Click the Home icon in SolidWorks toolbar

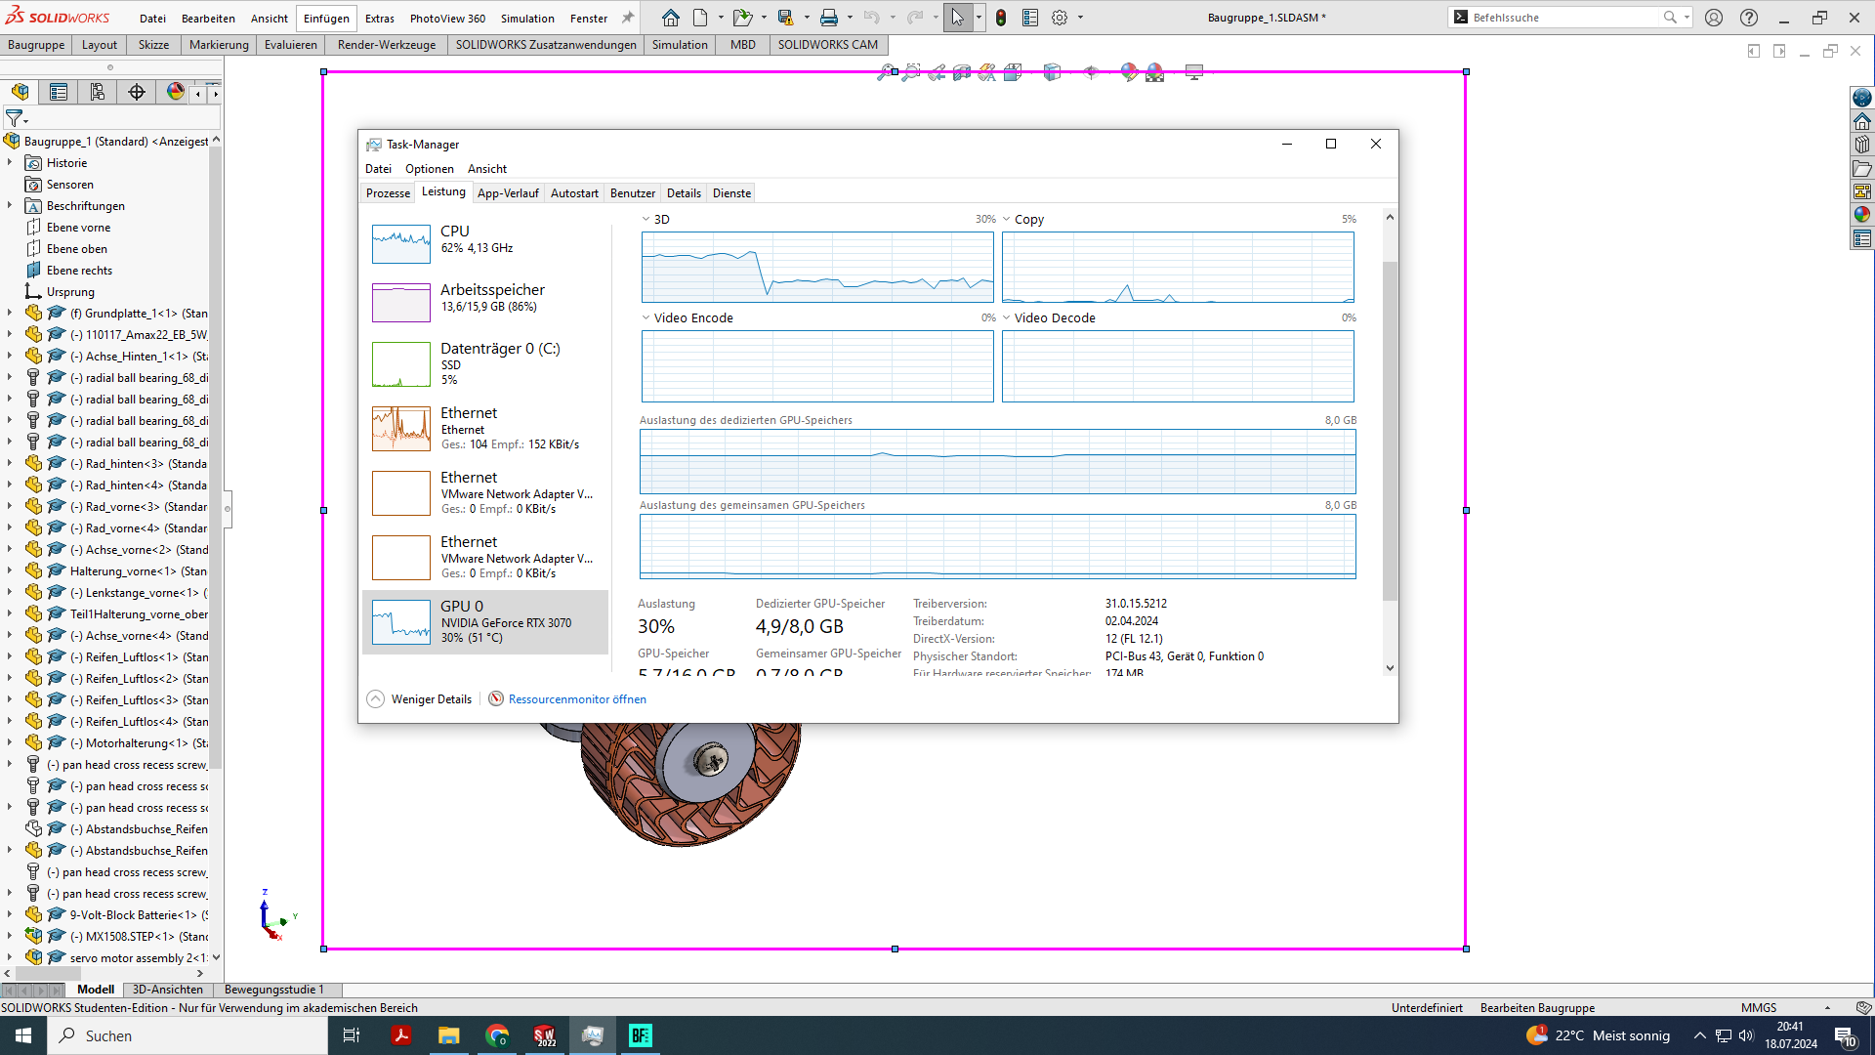click(x=670, y=18)
